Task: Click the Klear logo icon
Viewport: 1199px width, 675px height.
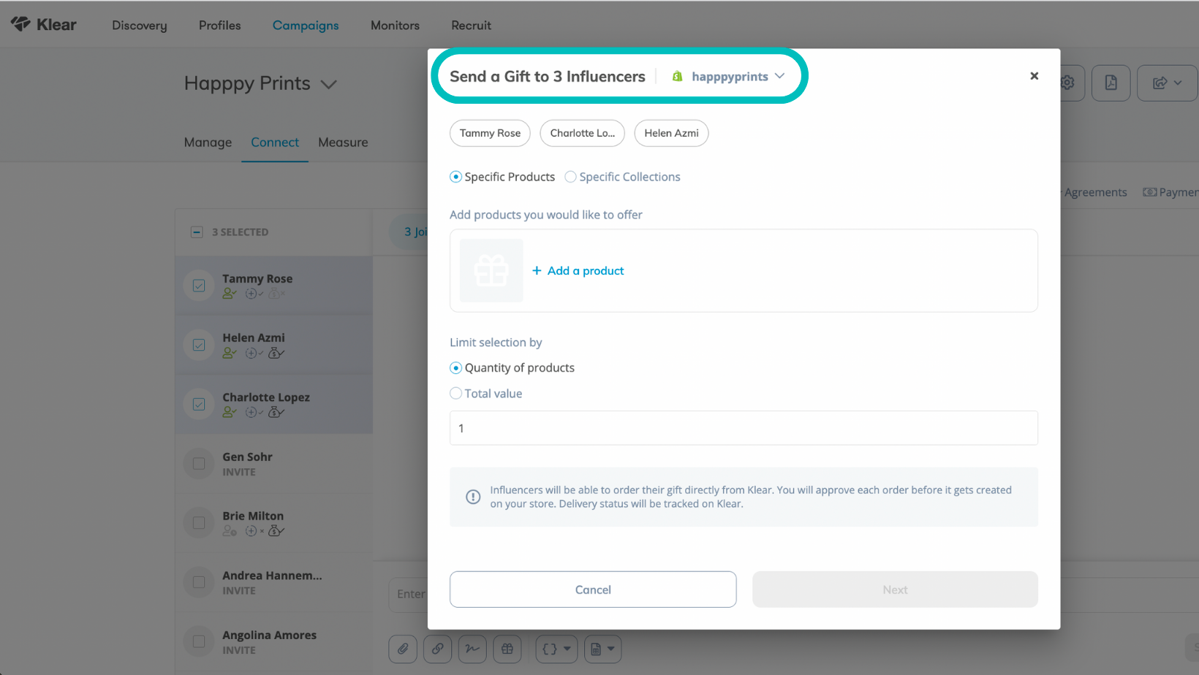Action: point(20,24)
